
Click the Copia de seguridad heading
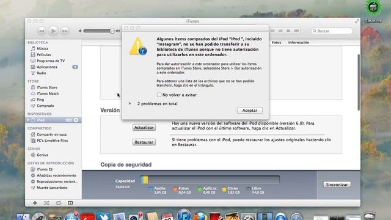pos(126,164)
